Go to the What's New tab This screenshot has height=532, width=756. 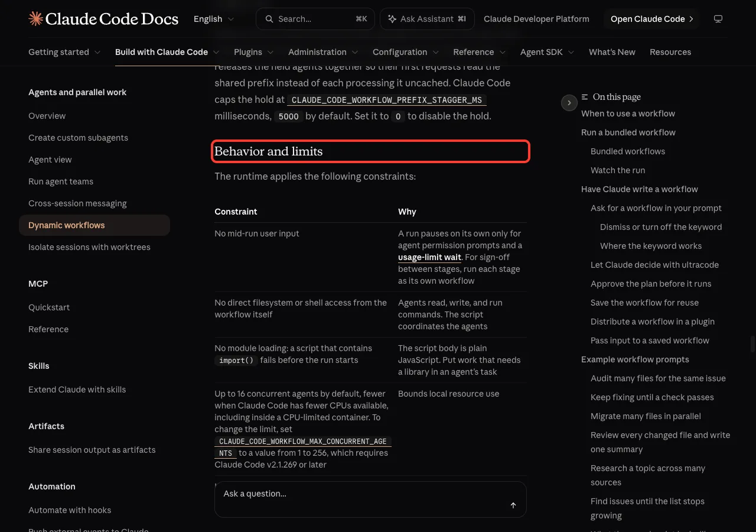click(x=612, y=52)
